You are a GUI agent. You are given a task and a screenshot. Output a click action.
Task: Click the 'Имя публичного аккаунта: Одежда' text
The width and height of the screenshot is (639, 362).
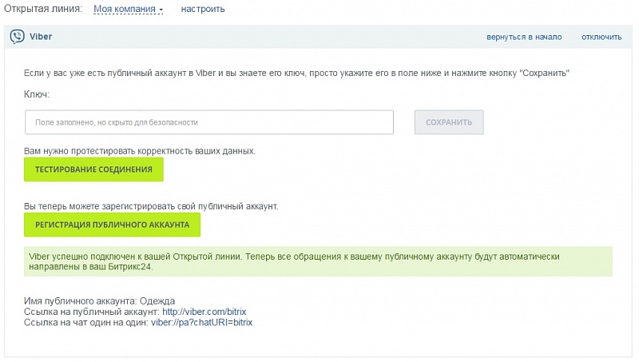[99, 301]
